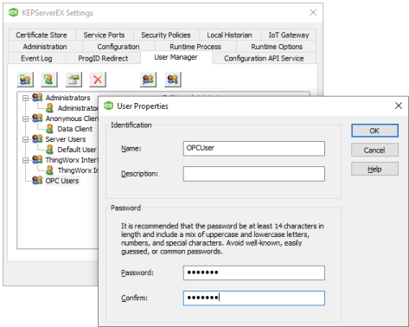Open the Properties toolbar icon
This screenshot has width=409, height=327.
(x=73, y=80)
